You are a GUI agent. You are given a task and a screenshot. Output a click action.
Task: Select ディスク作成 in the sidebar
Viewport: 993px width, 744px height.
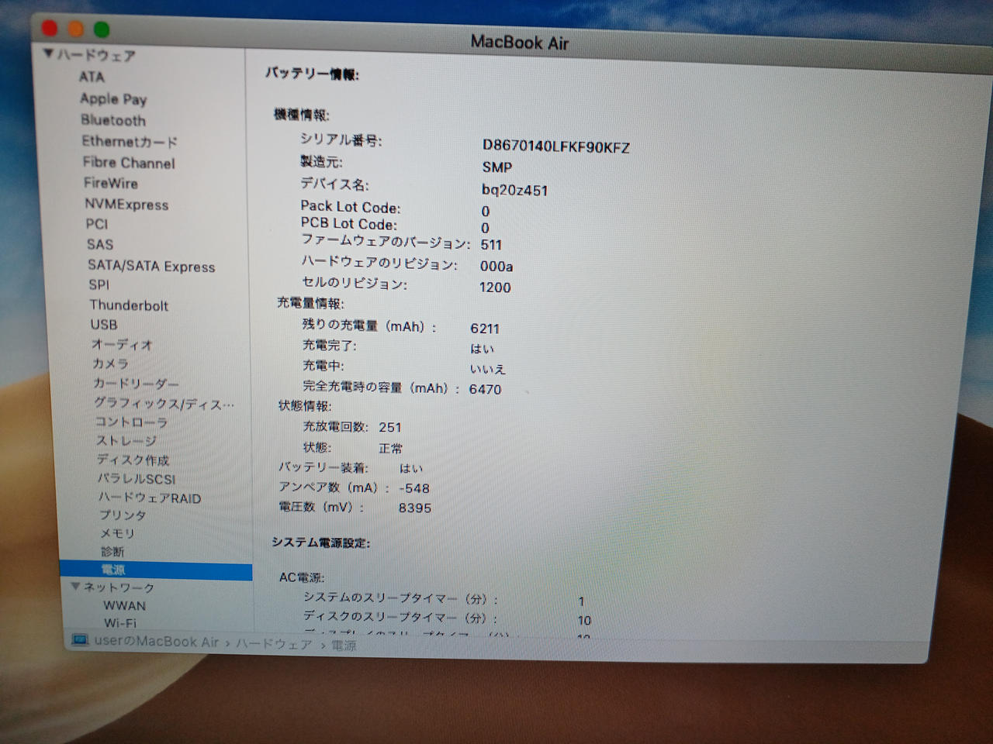(x=133, y=460)
